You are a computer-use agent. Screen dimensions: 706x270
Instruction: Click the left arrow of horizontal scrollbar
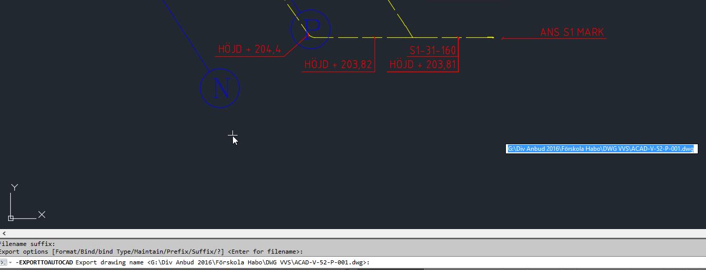pos(4,233)
